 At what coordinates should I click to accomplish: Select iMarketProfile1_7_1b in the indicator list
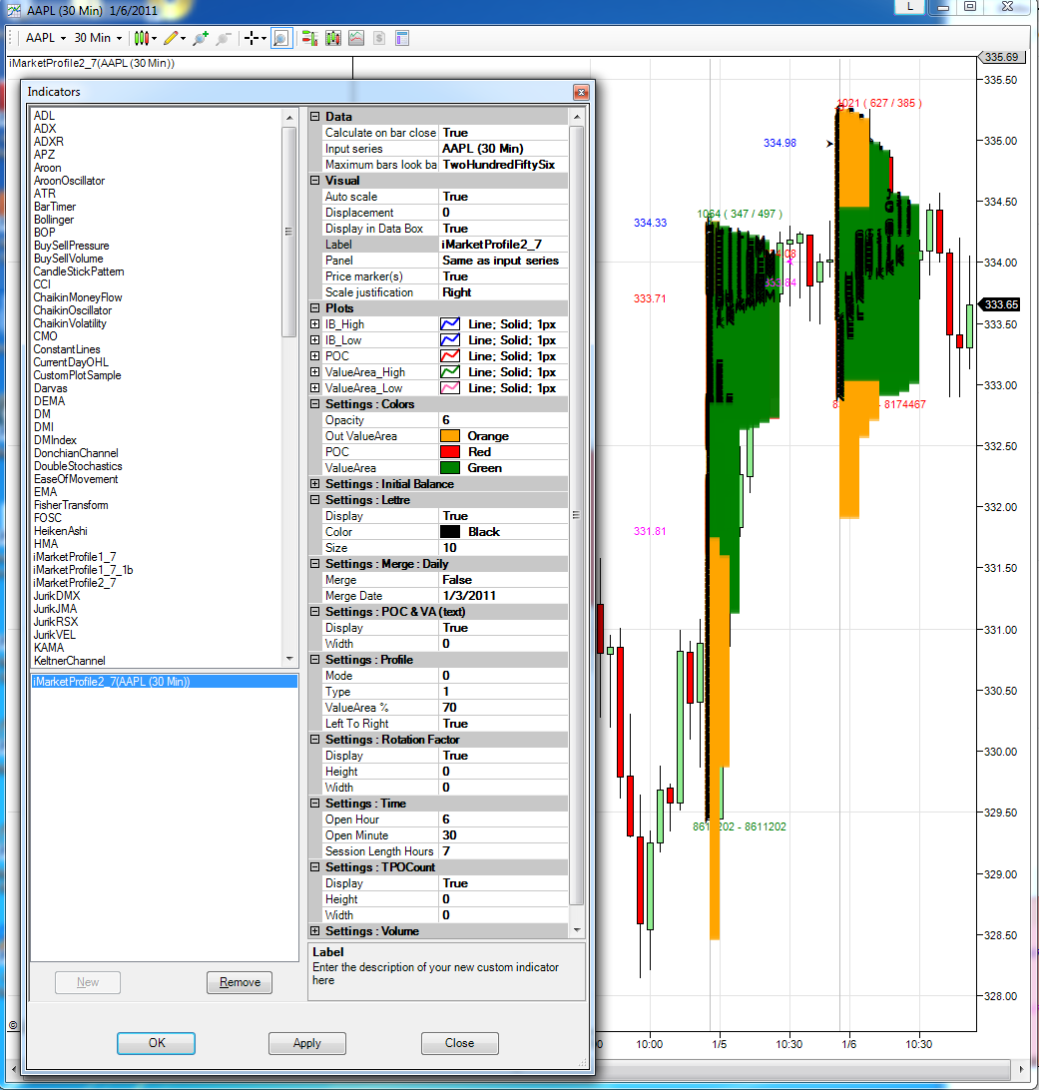83,571
